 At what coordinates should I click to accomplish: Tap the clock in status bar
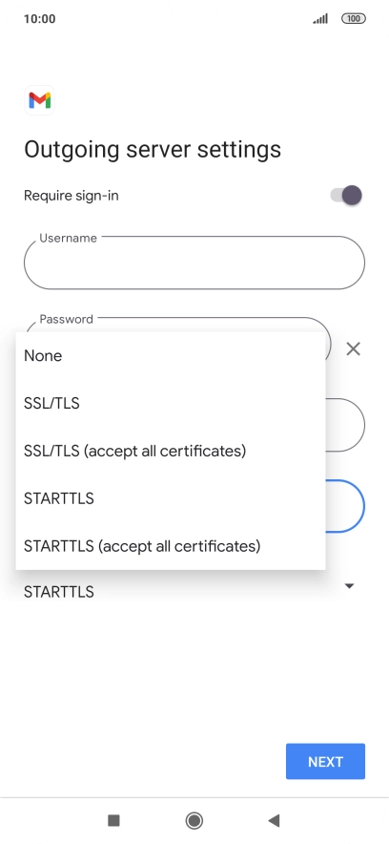[40, 19]
